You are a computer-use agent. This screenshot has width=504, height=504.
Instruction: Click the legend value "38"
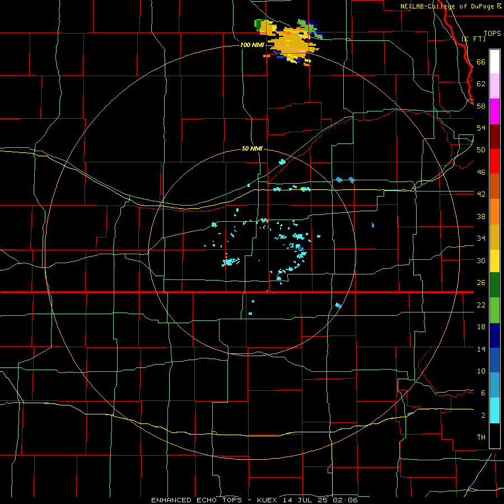(481, 217)
